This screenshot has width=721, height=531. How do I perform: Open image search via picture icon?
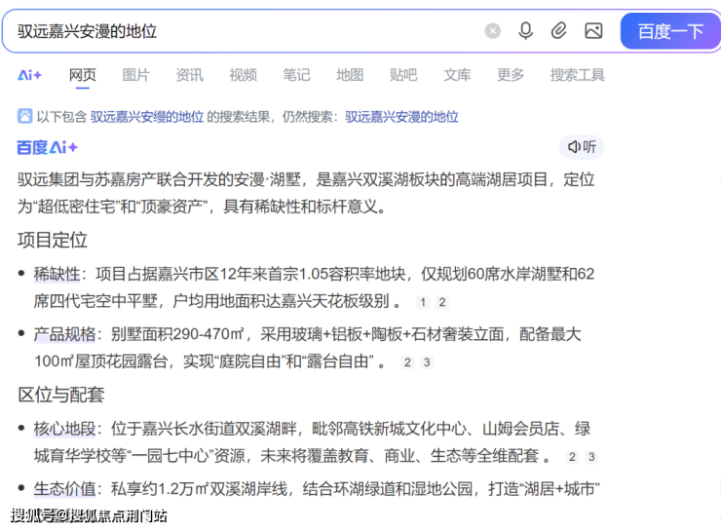tap(593, 31)
